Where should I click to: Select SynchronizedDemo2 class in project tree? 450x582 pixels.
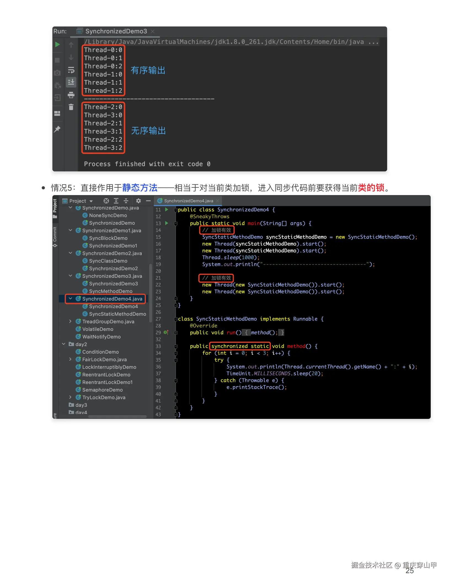click(x=110, y=268)
